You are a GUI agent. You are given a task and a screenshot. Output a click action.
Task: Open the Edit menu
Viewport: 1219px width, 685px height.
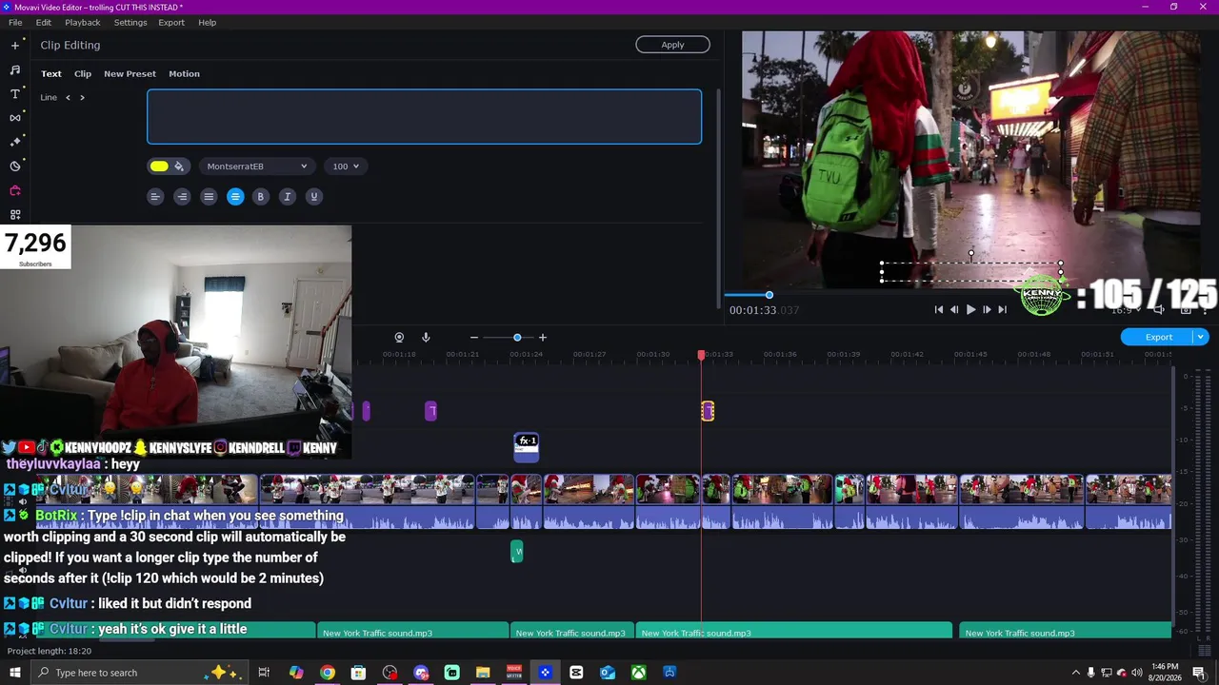[44, 22]
